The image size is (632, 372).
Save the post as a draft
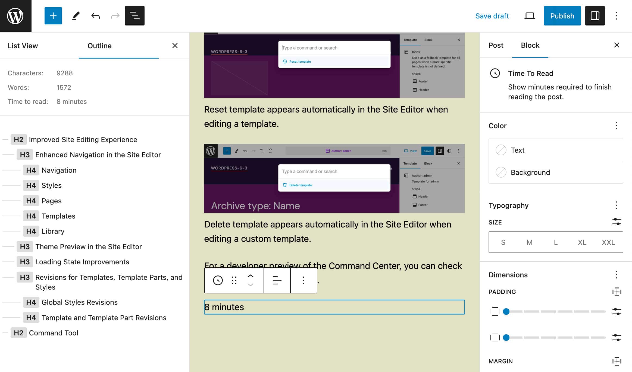[492, 16]
